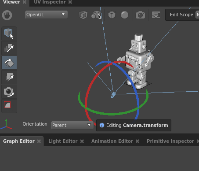Activate the Translate tool

point(9,48)
